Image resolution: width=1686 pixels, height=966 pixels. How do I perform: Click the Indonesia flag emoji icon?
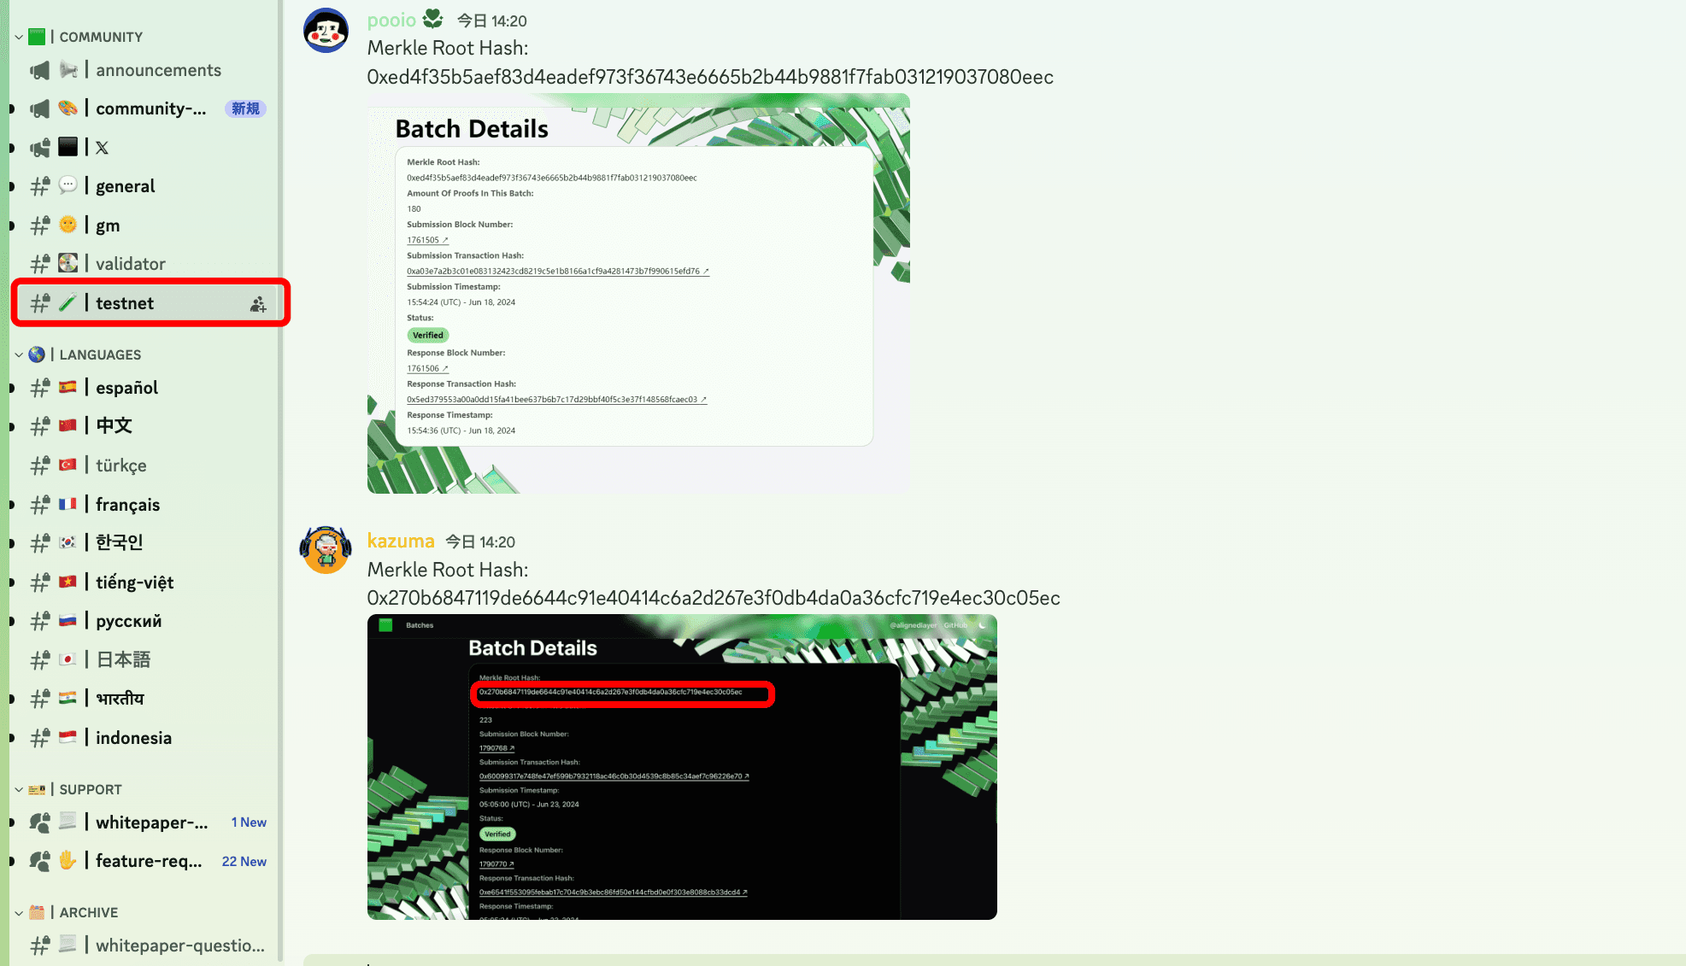pos(68,737)
